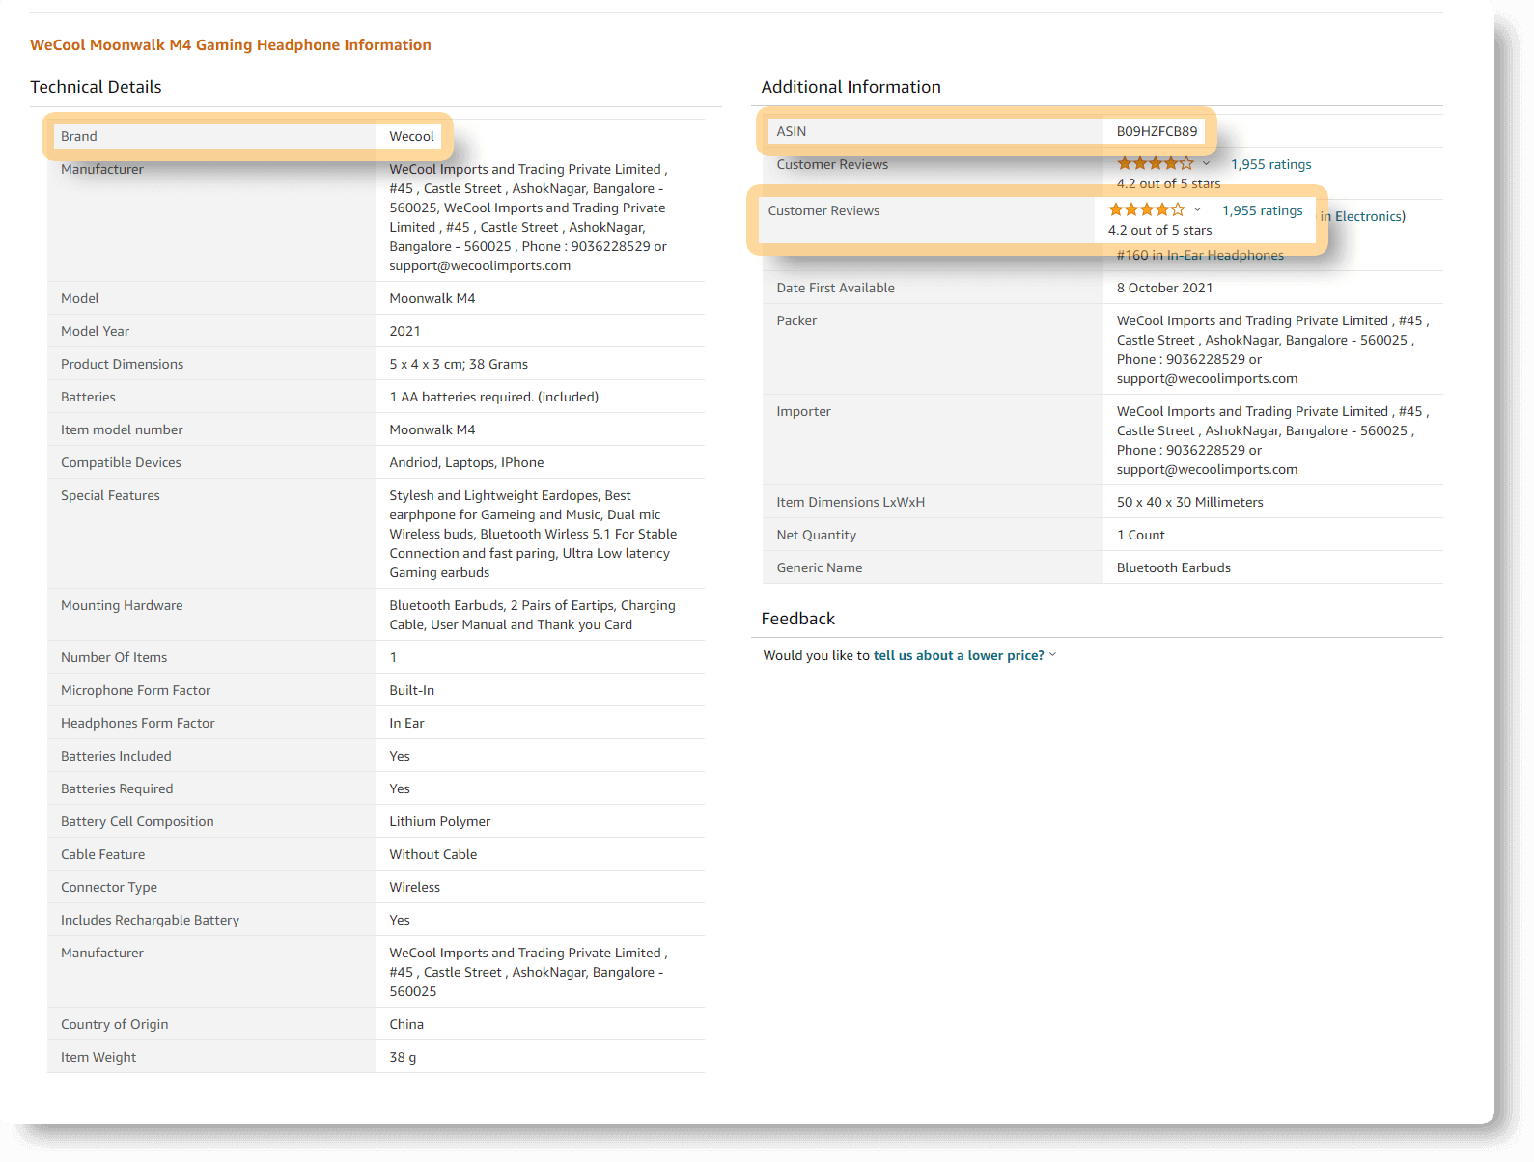Click the 'Mounting Hardware' label

pos(122,605)
